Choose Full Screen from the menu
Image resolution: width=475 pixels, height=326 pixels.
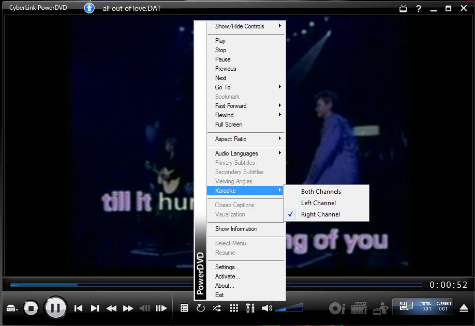pos(228,125)
